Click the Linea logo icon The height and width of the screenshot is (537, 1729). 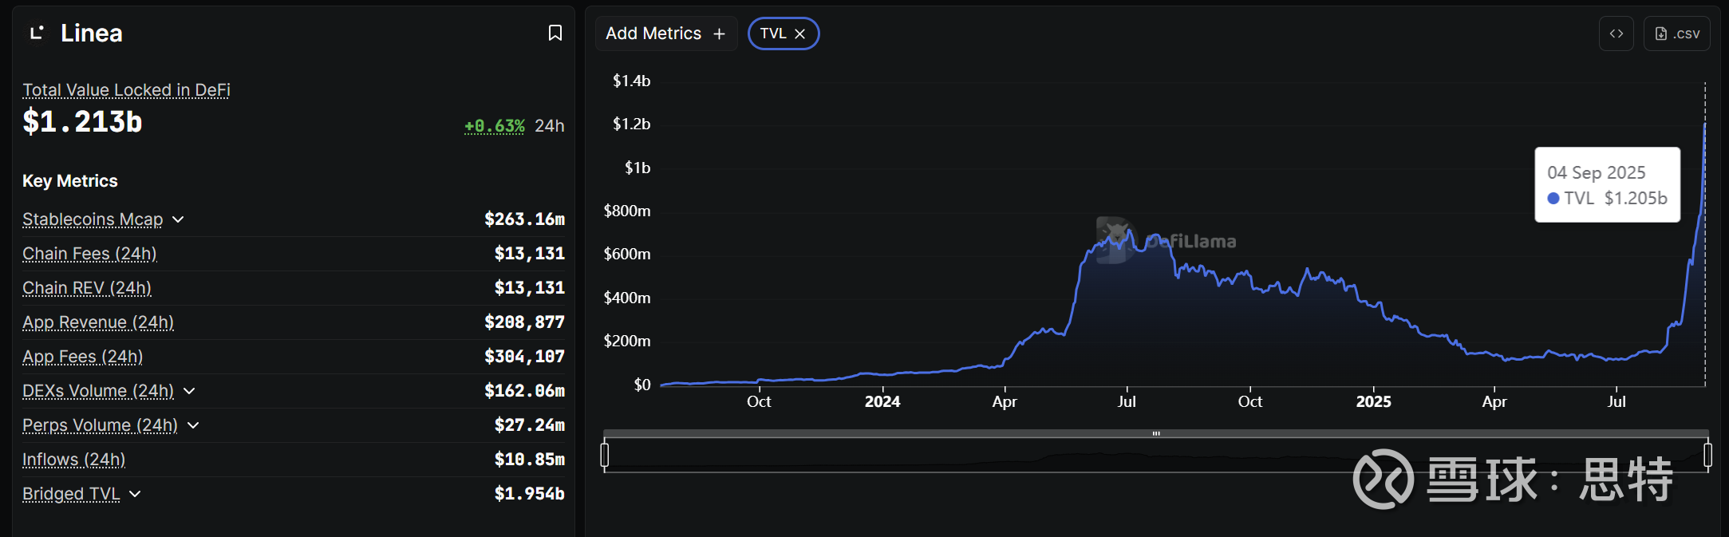click(x=37, y=33)
